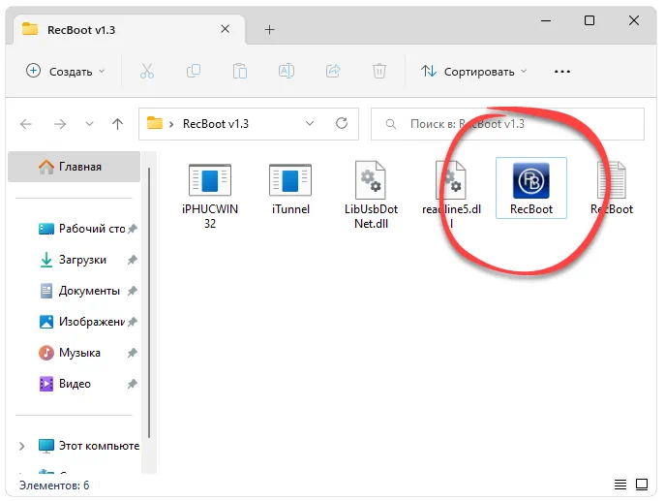Go forward with the right arrow
665x501 pixels.
(x=60, y=124)
